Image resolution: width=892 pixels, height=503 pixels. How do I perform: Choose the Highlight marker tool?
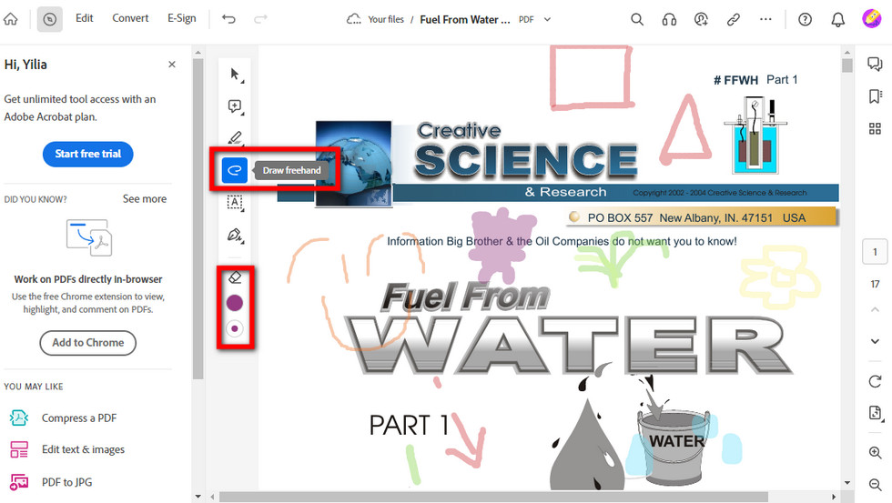point(235,138)
